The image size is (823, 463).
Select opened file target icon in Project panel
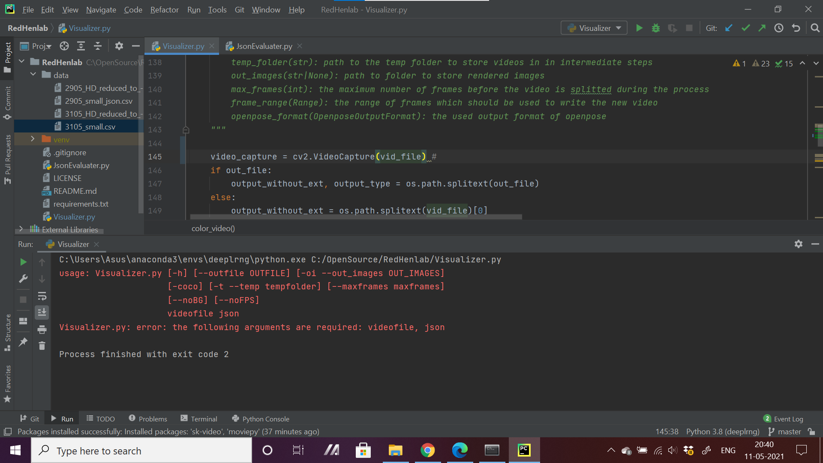(64, 46)
